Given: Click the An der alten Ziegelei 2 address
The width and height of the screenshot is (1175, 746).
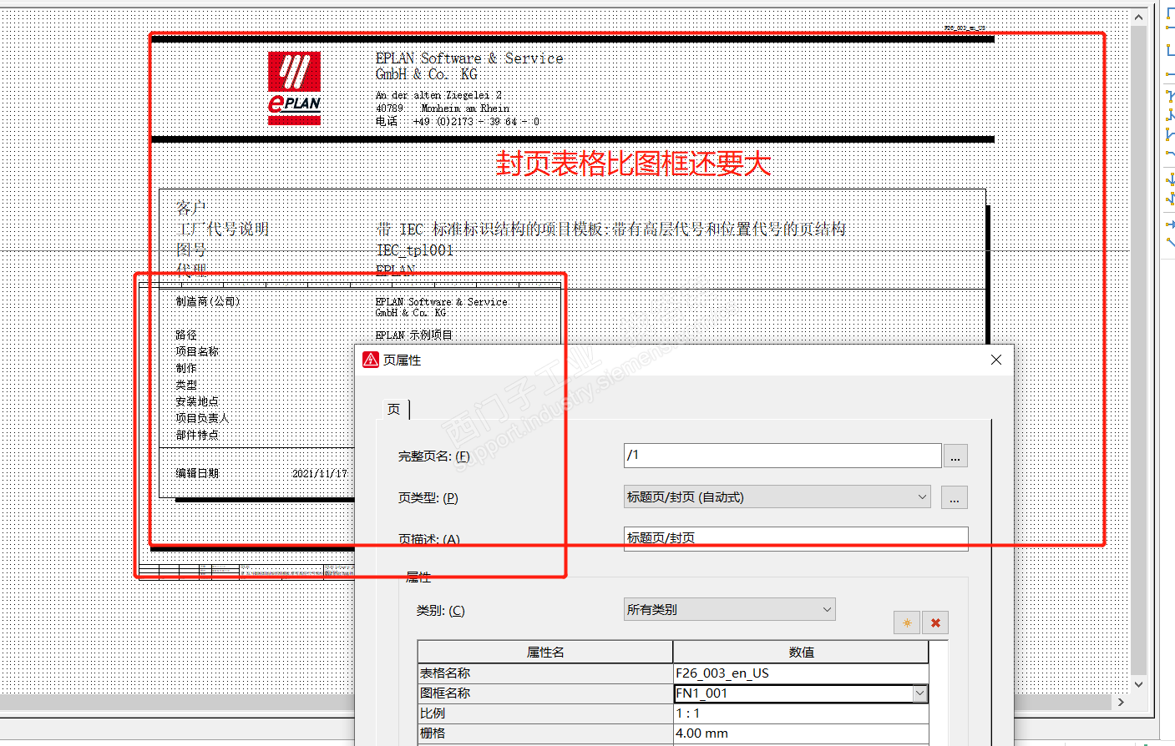Looking at the screenshot, I should 439,95.
